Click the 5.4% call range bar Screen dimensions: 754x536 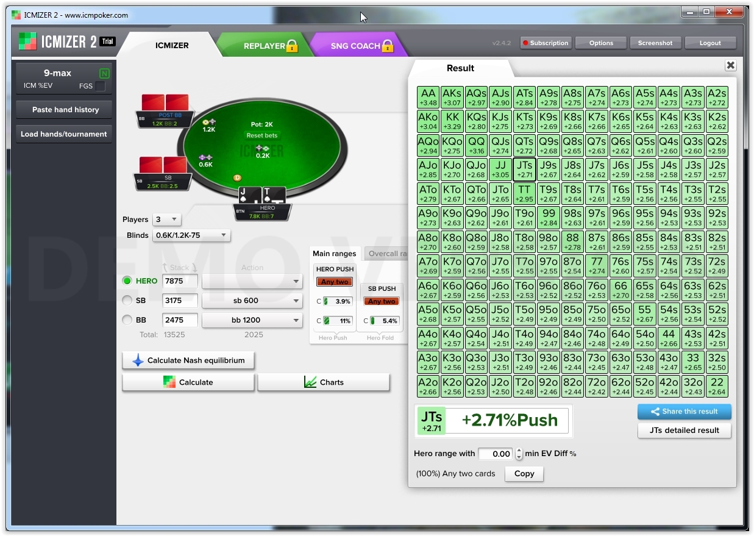tap(385, 321)
